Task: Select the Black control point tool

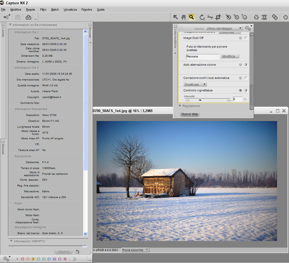Action: click(228, 17)
